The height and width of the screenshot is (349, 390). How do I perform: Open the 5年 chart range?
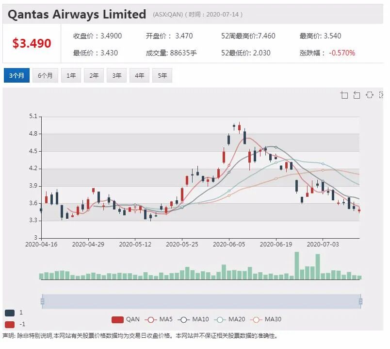pyautogui.click(x=162, y=75)
